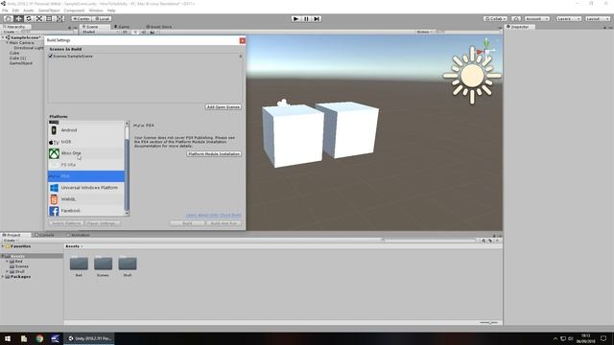Screen dimensions: 614x345
Task: Open the scene effects image dropdown
Action: (153, 32)
